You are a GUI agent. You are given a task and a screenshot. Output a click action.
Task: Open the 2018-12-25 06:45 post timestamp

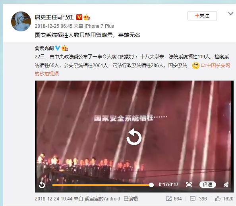point(54,26)
